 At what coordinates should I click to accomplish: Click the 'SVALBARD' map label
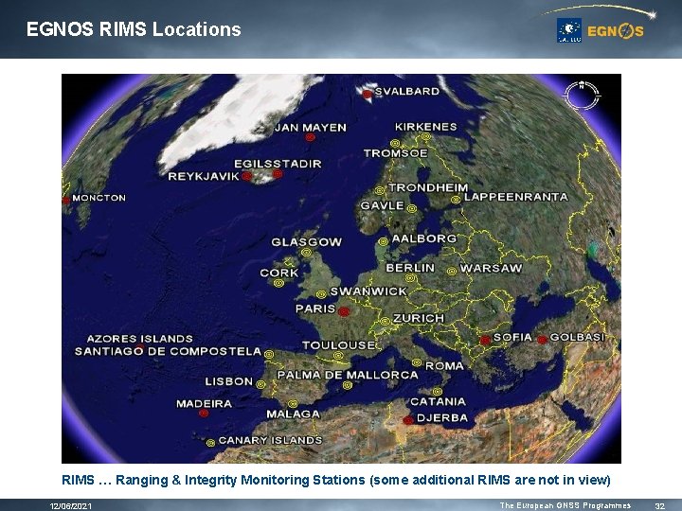coord(407,91)
